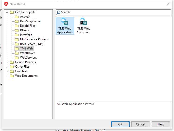174x131 pixels.
Task: Select the DUnitX category
Action: (25, 30)
